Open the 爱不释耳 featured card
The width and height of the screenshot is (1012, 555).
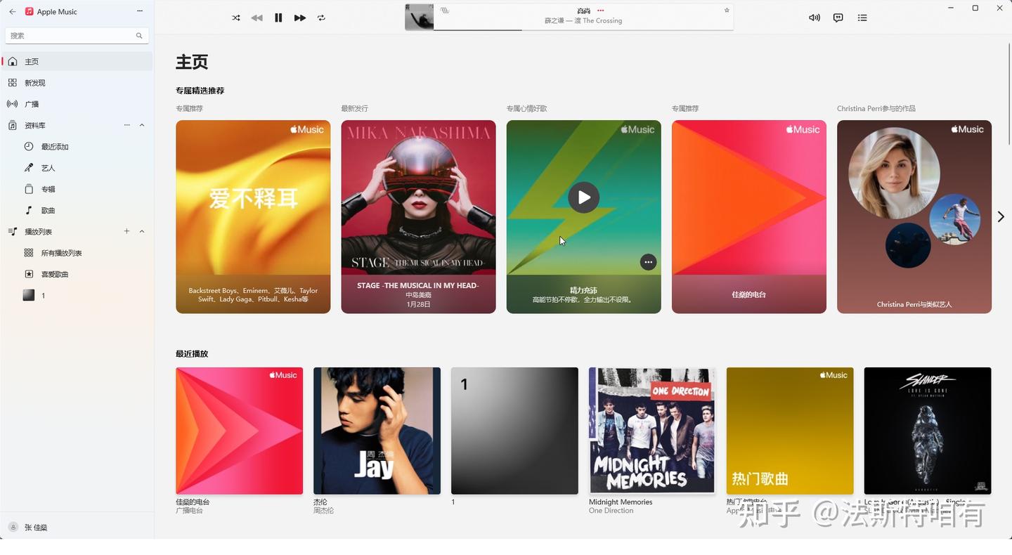(x=253, y=216)
